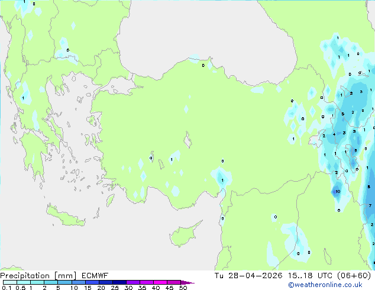Click the 10–15 mm blue legend swatch

pyautogui.click(x=78, y=282)
